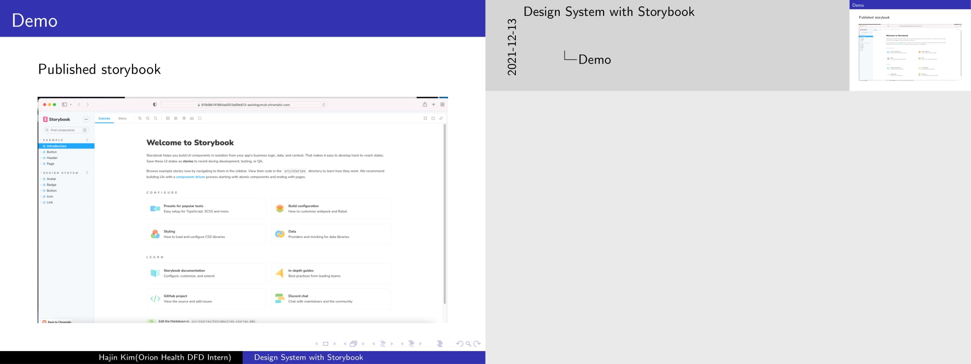The height and width of the screenshot is (364, 971).
Task: Click the Beamer appendix lines icon
Action: click(440, 344)
